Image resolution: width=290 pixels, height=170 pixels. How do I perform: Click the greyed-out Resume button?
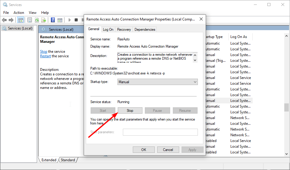[x=185, y=111]
